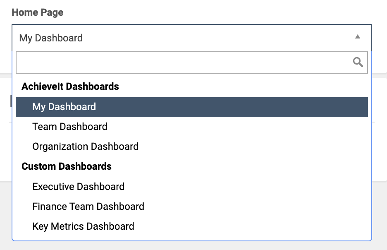This screenshot has height=250, width=387.
Task: Pick Executive Dashboard as home page
Action: pyautogui.click(x=192, y=187)
